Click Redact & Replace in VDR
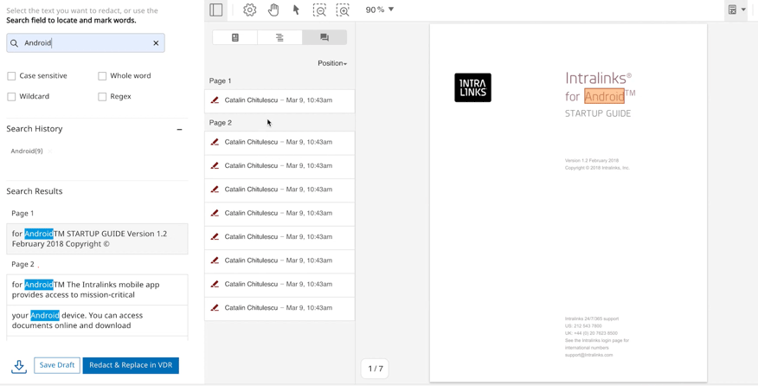Image resolution: width=758 pixels, height=386 pixels. coord(131,365)
